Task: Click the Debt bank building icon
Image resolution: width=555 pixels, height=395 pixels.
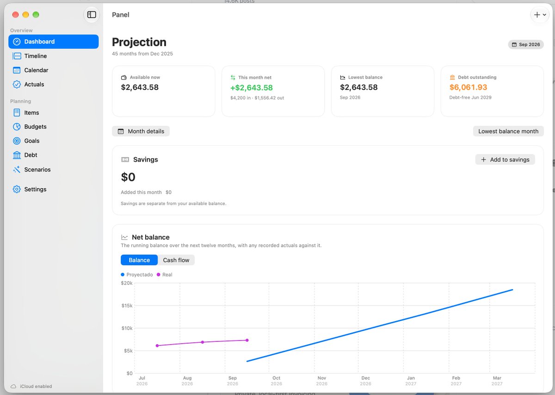Action: click(x=17, y=155)
